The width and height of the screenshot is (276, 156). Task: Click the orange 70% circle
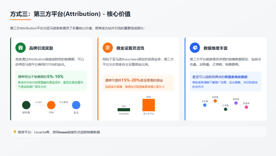tap(51, 105)
